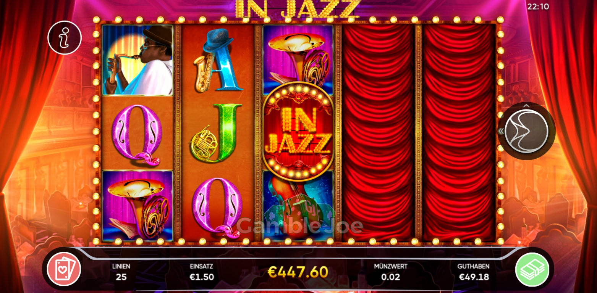Click the €447.60 win amount display
The height and width of the screenshot is (293, 597).
click(x=298, y=272)
